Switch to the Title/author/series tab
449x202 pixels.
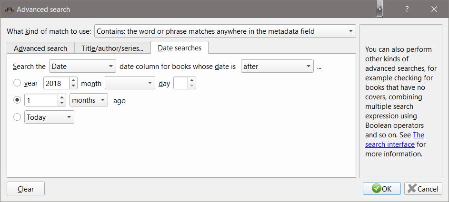tap(112, 48)
